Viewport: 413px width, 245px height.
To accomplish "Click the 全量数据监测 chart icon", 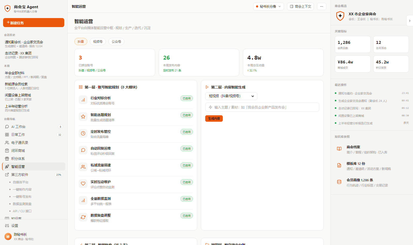I will tap(83, 200).
